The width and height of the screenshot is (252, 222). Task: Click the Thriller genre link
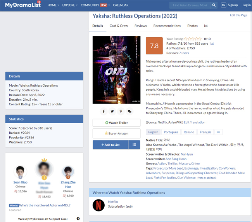coord(173,163)
